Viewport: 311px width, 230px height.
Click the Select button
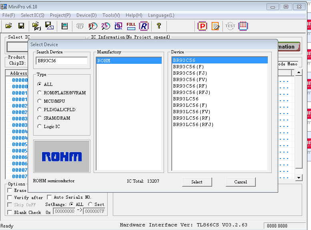197,182
